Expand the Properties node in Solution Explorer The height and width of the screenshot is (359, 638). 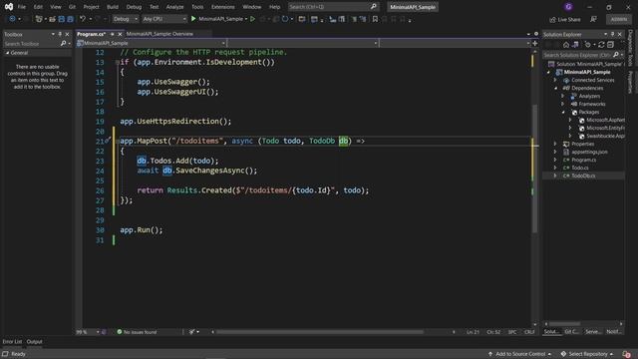click(x=555, y=144)
